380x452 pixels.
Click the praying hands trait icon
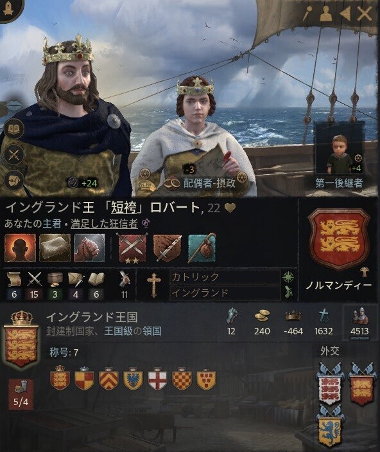pyautogui.click(x=89, y=248)
